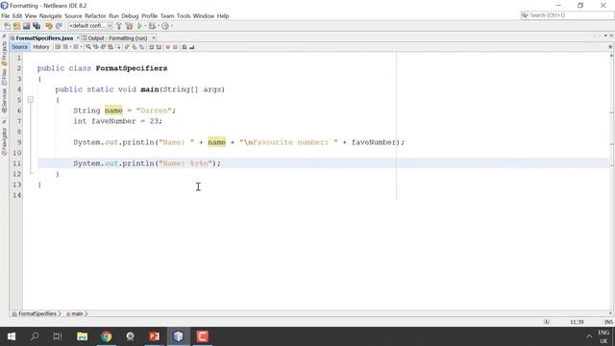Open the document list dropdown arrow
This screenshot has height=346, width=615.
coord(605,36)
